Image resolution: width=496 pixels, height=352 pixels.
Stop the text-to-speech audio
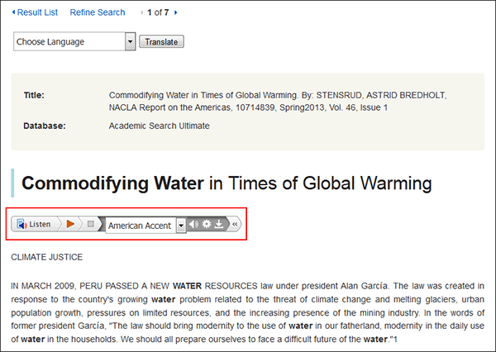tap(91, 224)
